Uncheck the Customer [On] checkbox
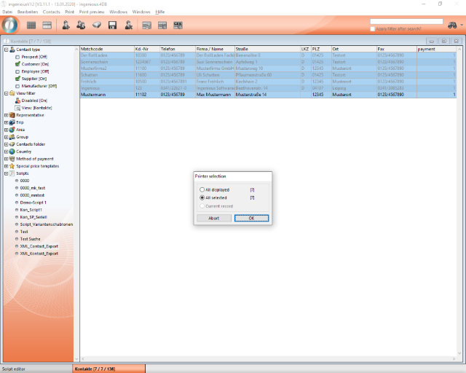The height and width of the screenshot is (373, 466). click(17, 64)
